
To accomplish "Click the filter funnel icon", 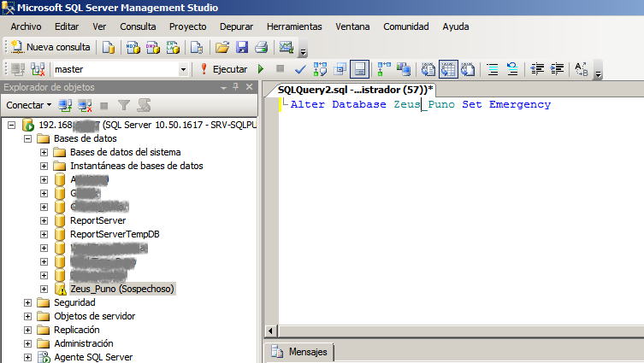I will (x=124, y=105).
